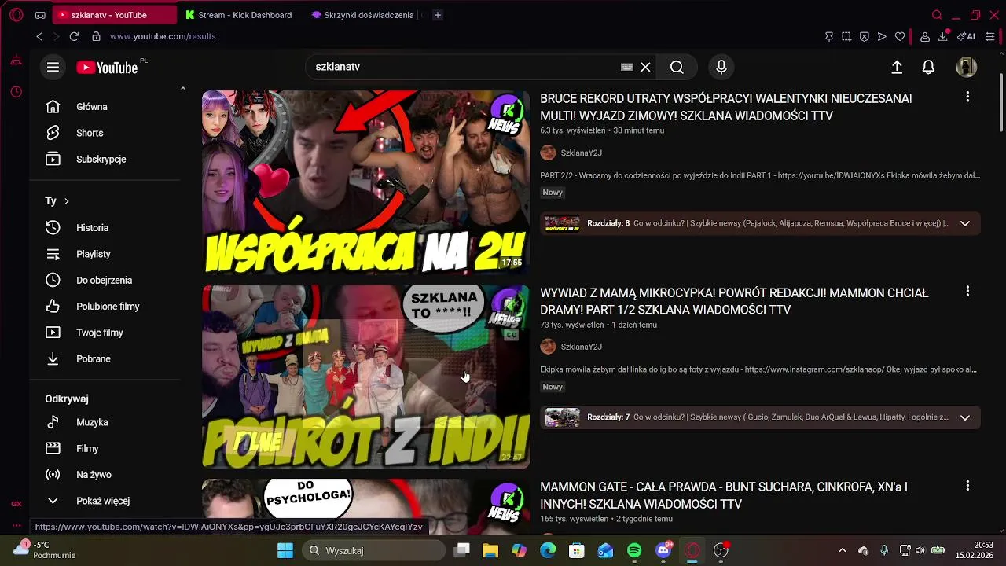1006x566 pixels.
Task: Open WYWIAD Z MAMĄ MIKROCYPKA video title
Action: pos(734,302)
